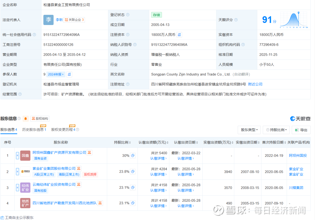The height and width of the screenshot is (220, 315).
Task: Expand row 3 shareholder 云南经纬矿业
Action: [x=17, y=187]
